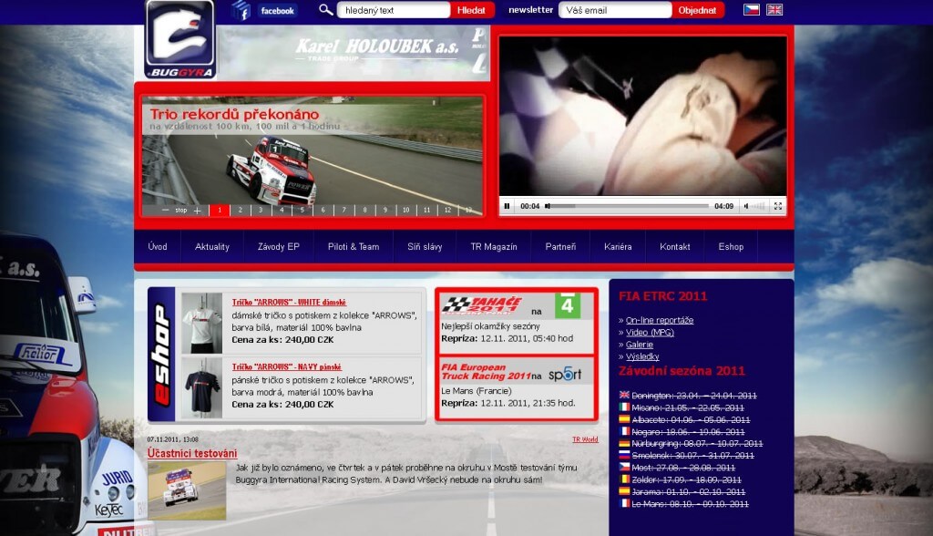
Task: Open the navy ARROWS t-shirt thumbnail
Action: 202,387
